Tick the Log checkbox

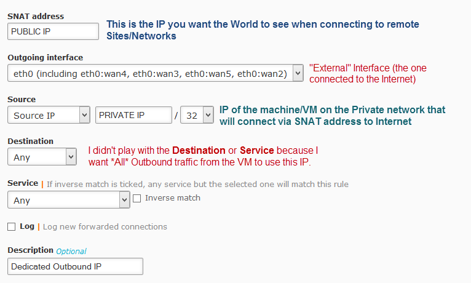click(12, 227)
